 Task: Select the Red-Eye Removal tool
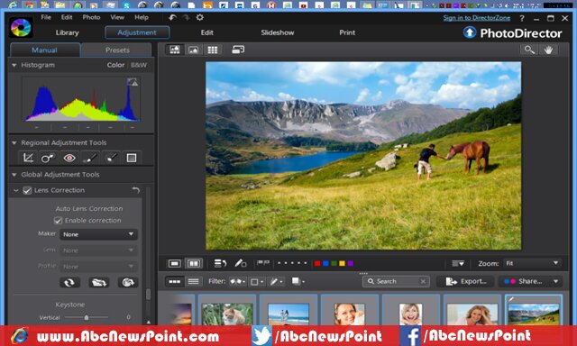click(69, 158)
